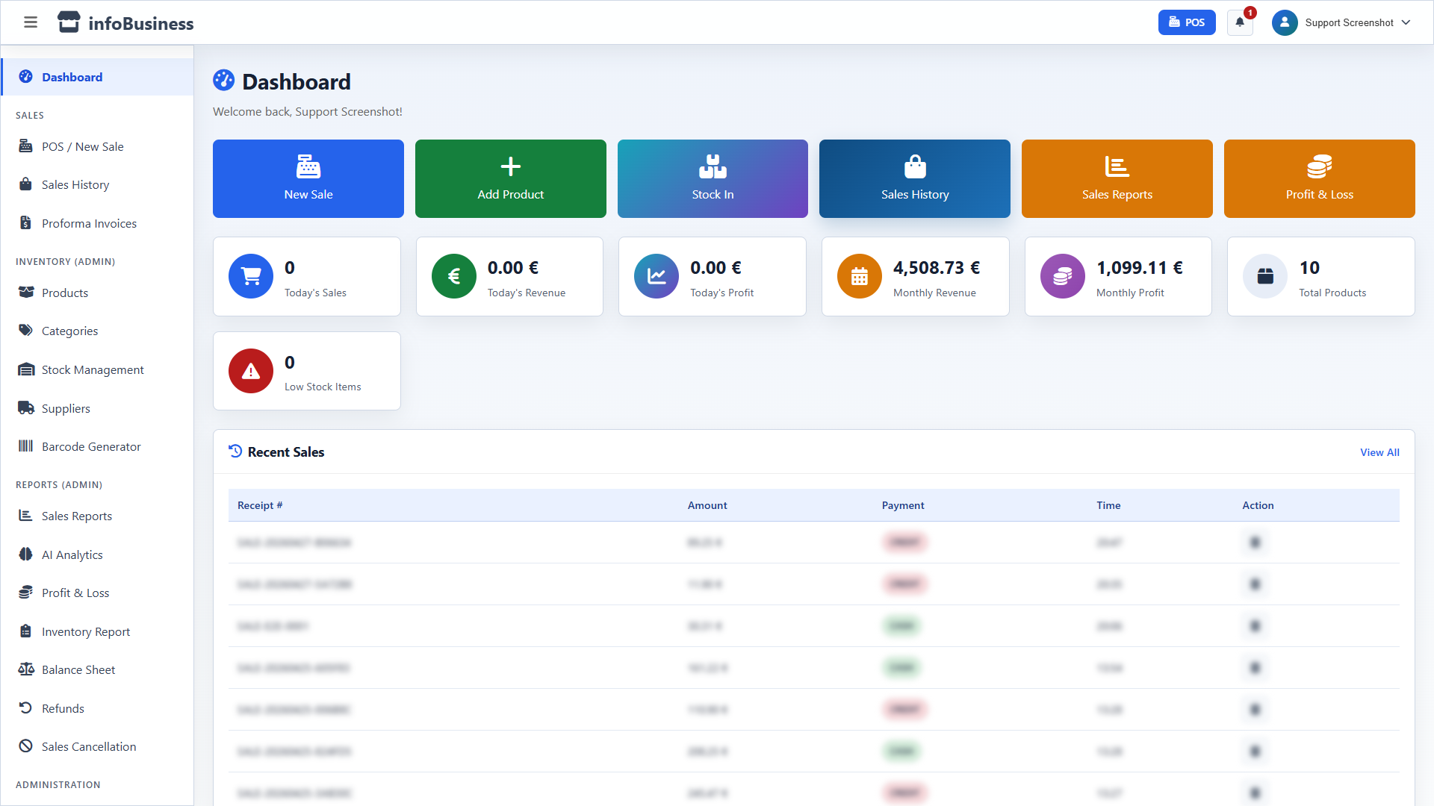The image size is (1434, 806).
Task: Click the Today's Revenue euro icon
Action: [454, 276]
